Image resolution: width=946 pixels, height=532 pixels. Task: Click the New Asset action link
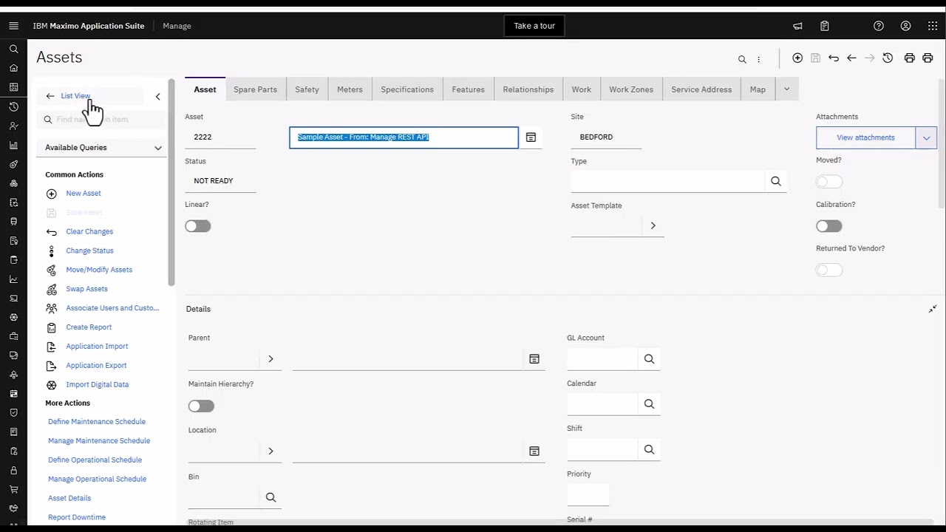click(x=84, y=194)
